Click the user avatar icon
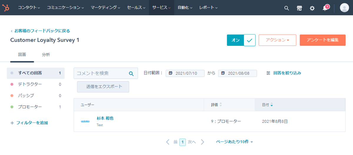353x155 pixels. tap(344, 8)
